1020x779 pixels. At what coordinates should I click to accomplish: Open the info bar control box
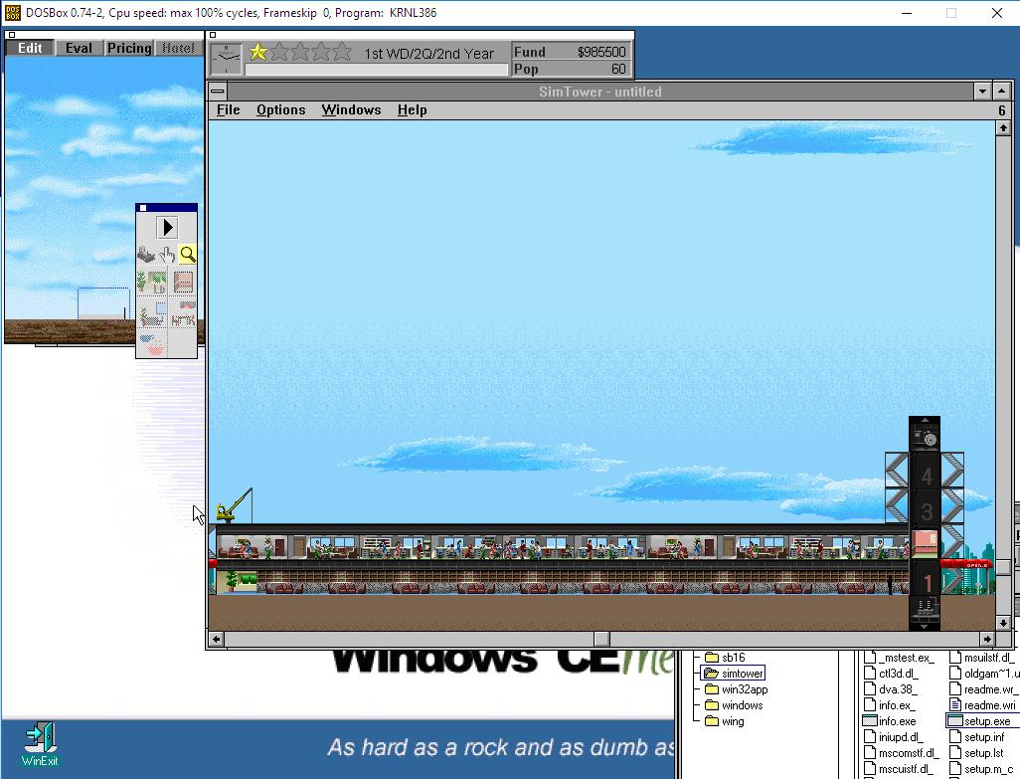[213, 35]
